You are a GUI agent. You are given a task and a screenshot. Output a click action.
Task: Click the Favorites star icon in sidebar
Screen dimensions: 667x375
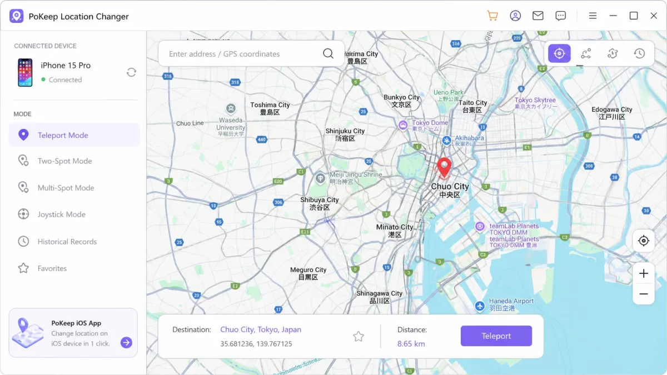23,268
